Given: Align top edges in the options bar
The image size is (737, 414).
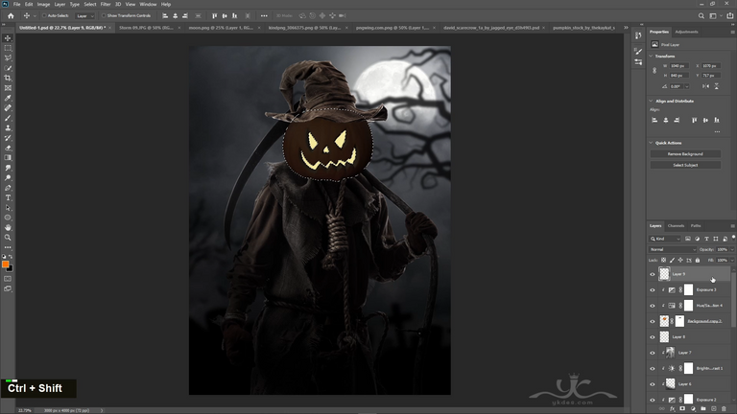Looking at the screenshot, I should 214,15.
